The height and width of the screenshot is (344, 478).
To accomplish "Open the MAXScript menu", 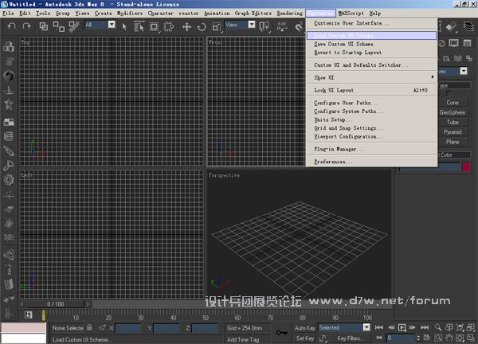I will (351, 13).
